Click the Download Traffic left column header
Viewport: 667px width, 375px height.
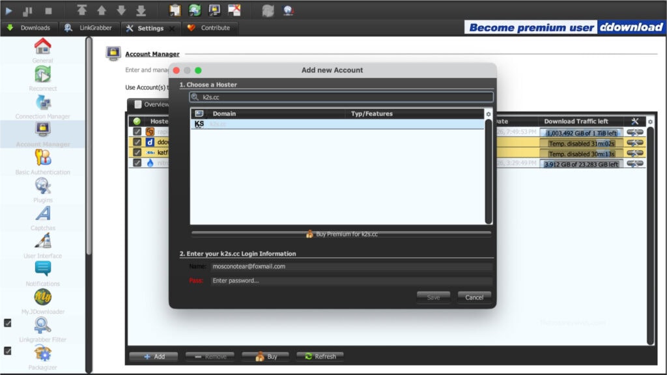[576, 121]
